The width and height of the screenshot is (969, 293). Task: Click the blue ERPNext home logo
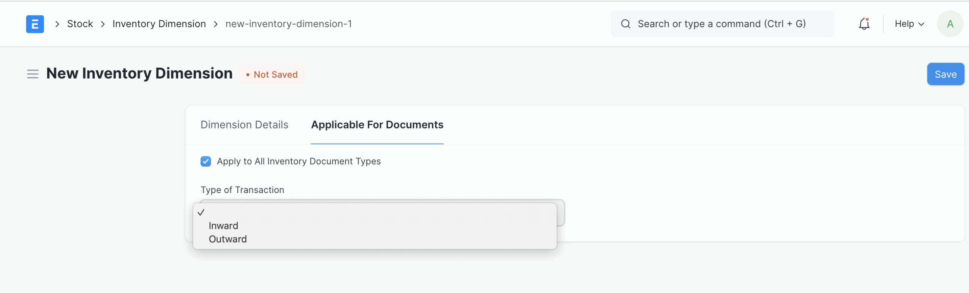point(35,24)
